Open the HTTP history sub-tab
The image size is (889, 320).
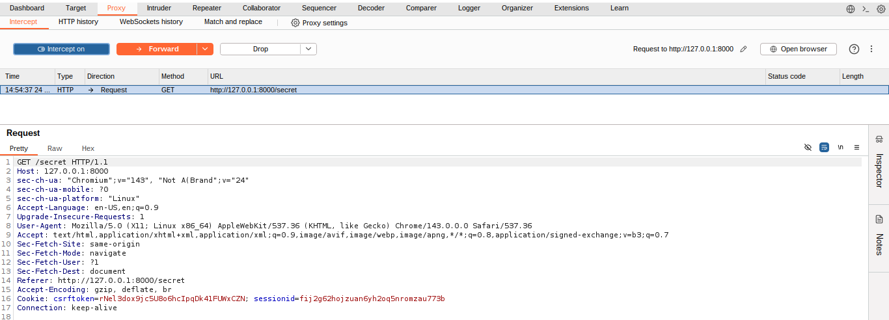78,22
